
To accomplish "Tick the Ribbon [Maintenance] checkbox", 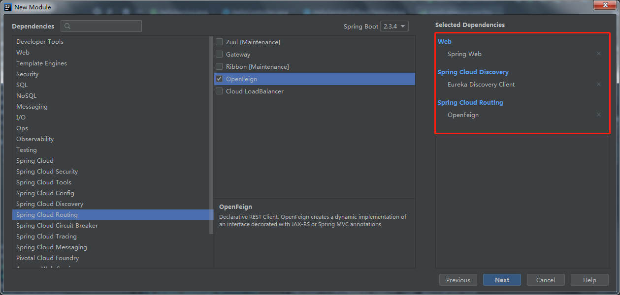I will coord(219,67).
